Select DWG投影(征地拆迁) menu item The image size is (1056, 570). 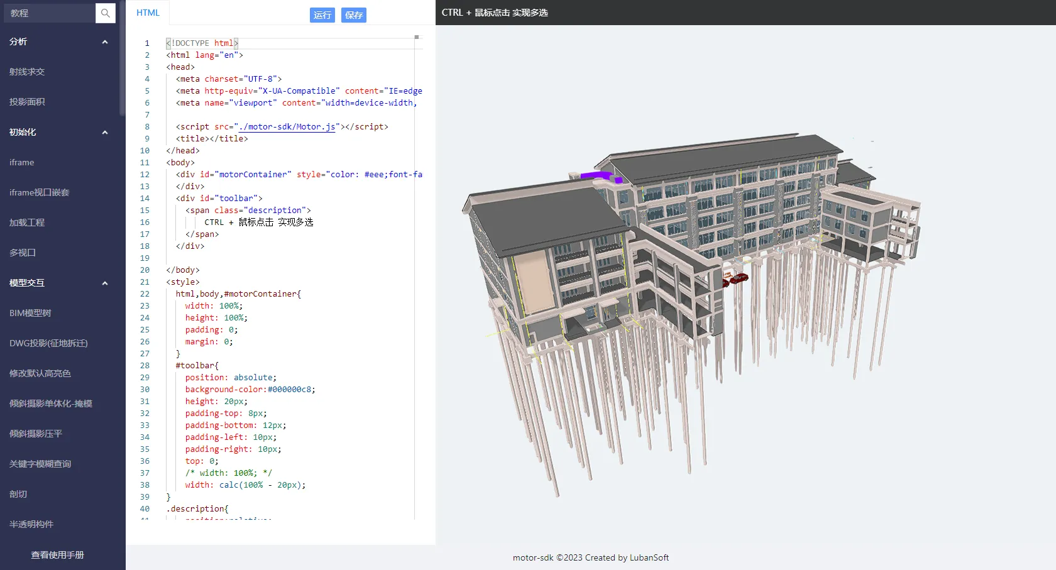pos(48,343)
